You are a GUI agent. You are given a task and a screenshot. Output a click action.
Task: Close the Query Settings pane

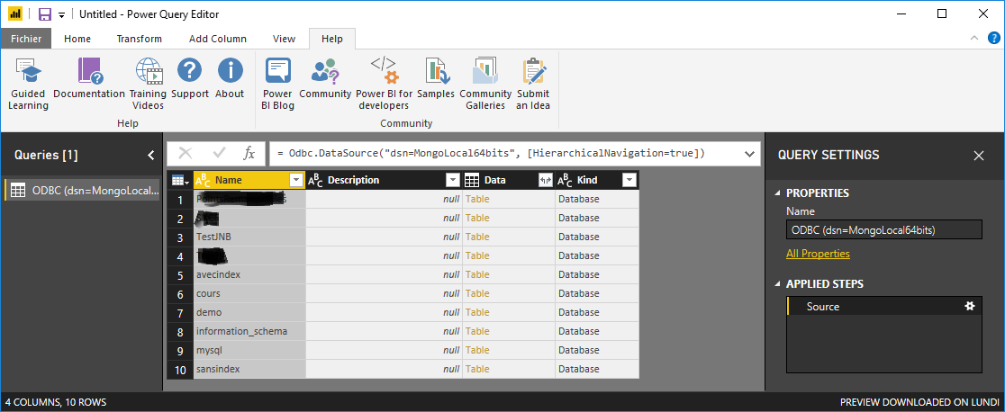[979, 155]
